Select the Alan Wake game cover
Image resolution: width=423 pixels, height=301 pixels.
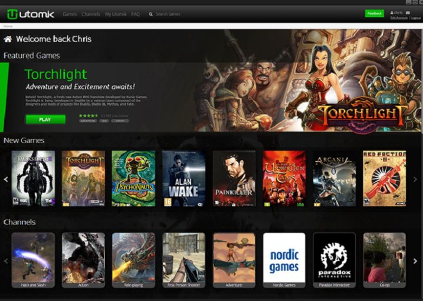point(183,178)
